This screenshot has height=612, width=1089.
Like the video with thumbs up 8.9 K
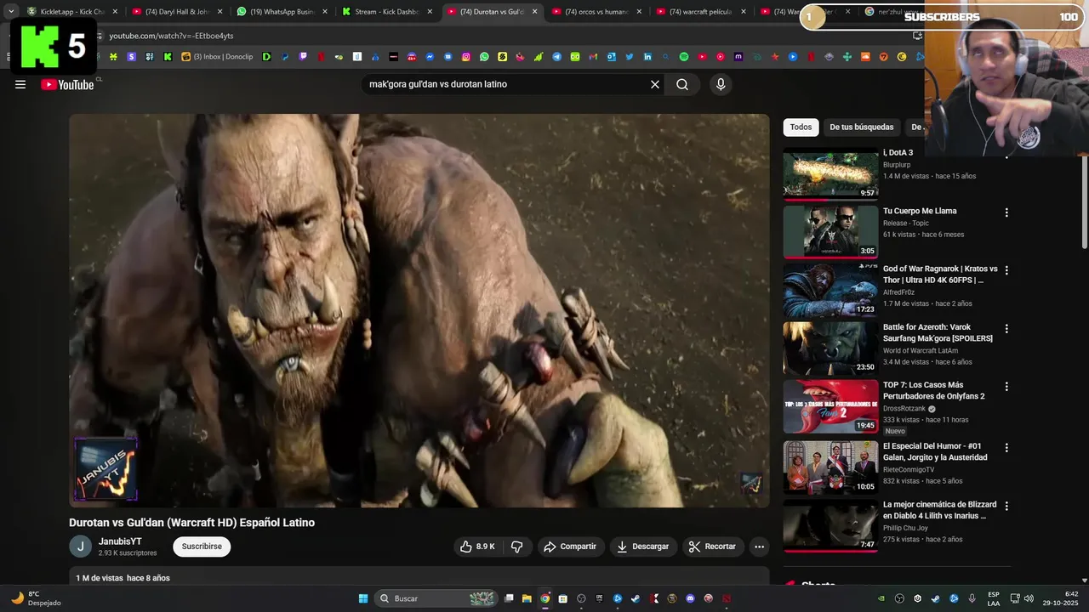[477, 547]
